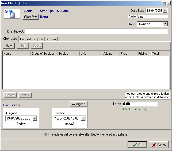The width and height of the screenshot is (172, 151).
Task: Click the Total amount field
Action: tap(140, 104)
